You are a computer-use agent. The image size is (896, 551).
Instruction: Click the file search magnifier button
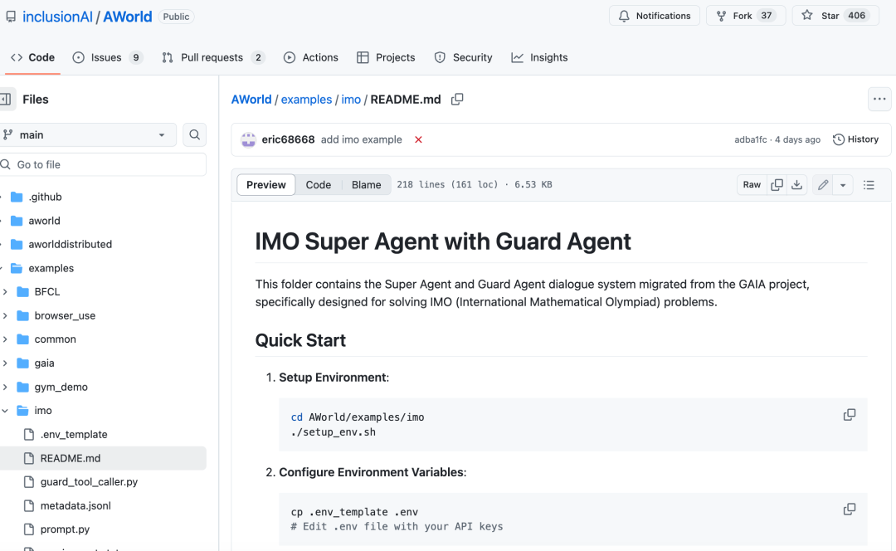pyautogui.click(x=194, y=135)
